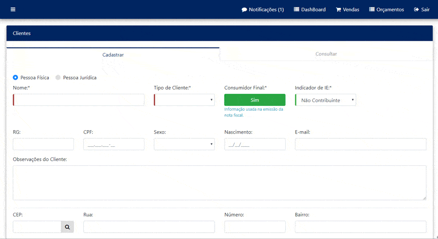Click Observações do Cliente text area
The width and height of the screenshot is (438, 239).
(x=219, y=183)
